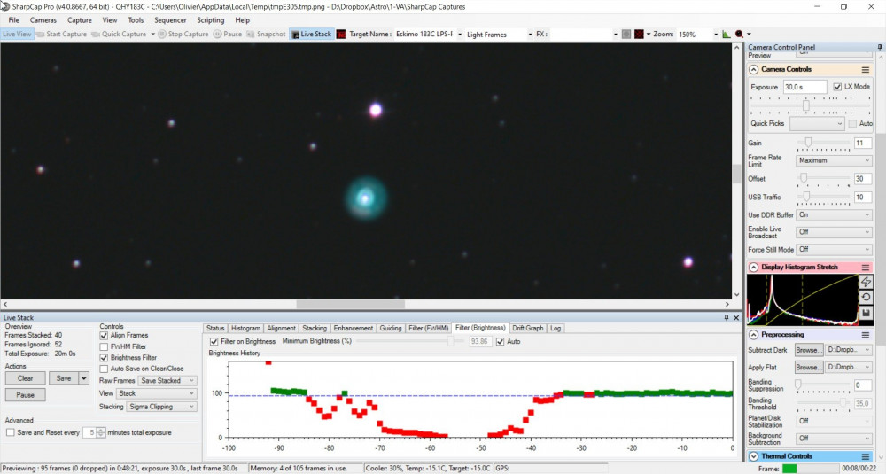Switch to the Filter (FWHM) tab
This screenshot has width=886, height=474.
click(428, 328)
